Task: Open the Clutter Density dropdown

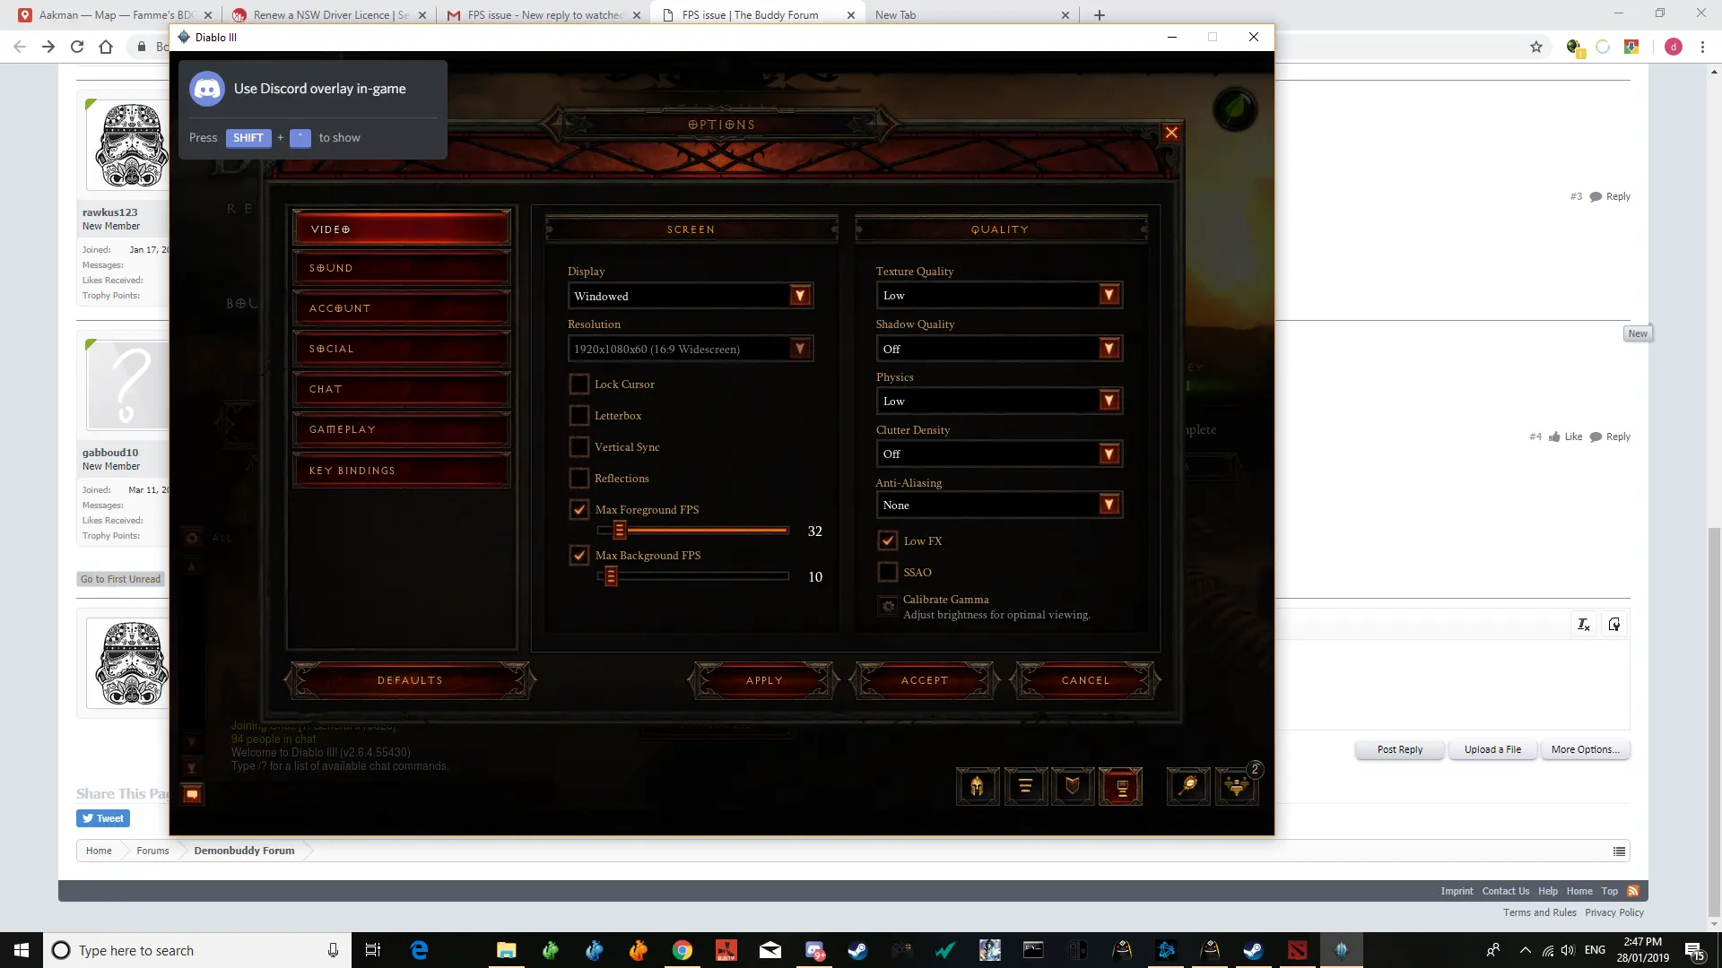Action: (1109, 454)
